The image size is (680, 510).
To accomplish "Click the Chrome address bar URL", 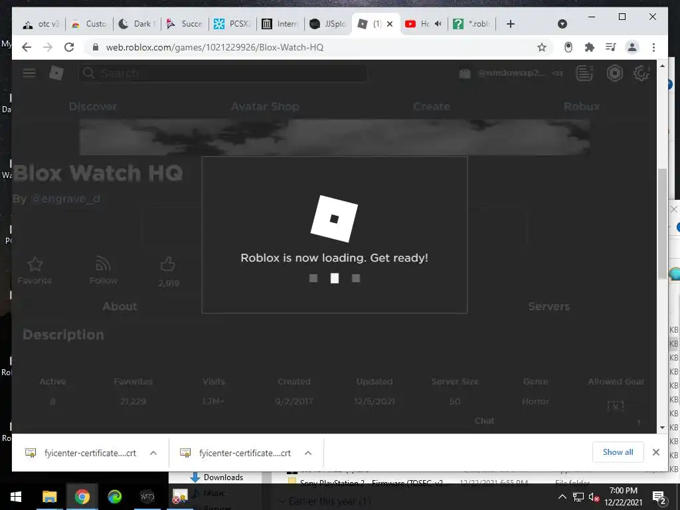I will [x=214, y=47].
